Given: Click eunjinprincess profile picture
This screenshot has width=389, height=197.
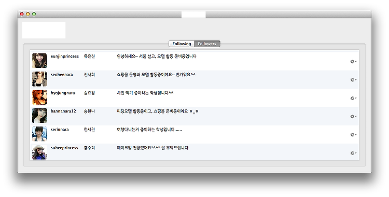Looking at the screenshot, I should coord(39,61).
